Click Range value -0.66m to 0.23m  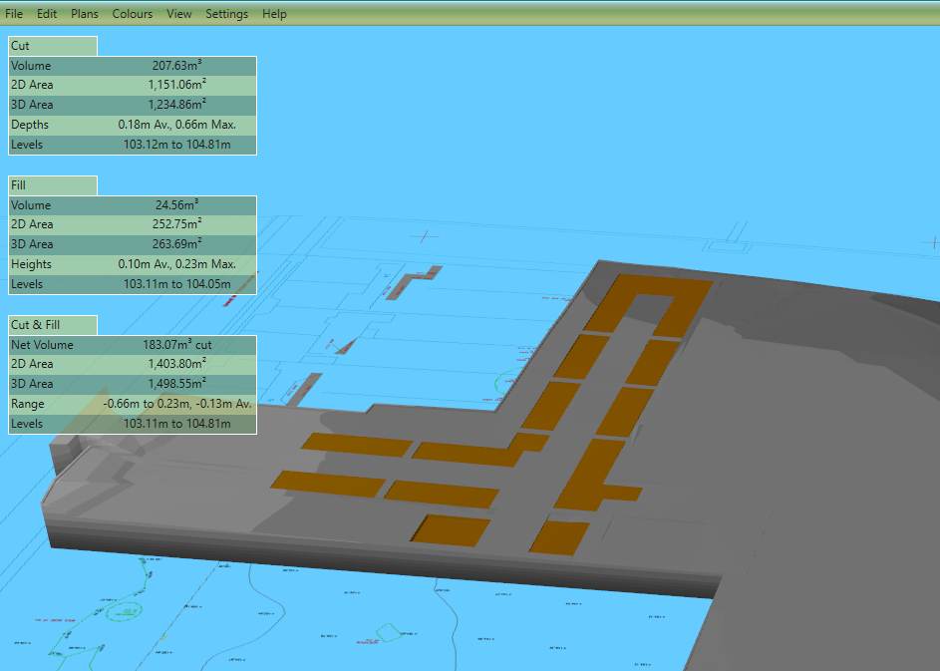147,404
